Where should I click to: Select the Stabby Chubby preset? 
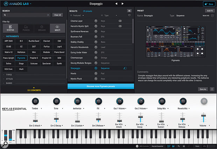tap(77, 42)
